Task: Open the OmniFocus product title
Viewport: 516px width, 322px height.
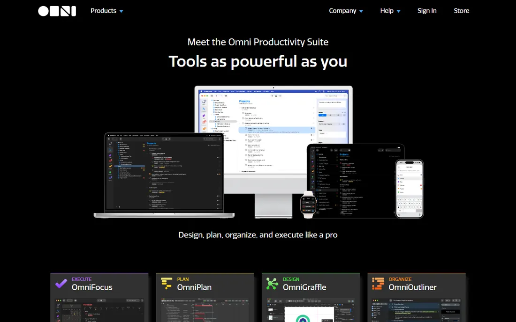Action: coord(92,287)
